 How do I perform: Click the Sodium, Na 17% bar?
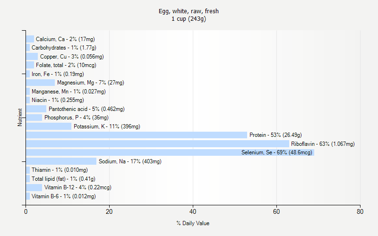pyautogui.click(x=61, y=161)
